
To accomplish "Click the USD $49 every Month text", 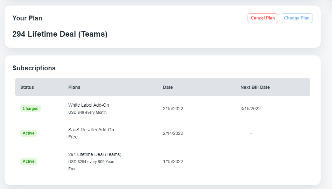I will click(x=87, y=112).
